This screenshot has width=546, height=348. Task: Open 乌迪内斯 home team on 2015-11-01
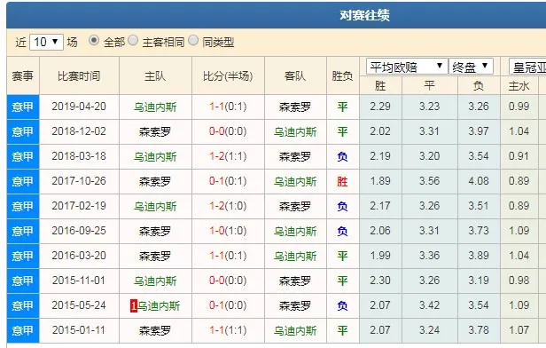click(155, 281)
